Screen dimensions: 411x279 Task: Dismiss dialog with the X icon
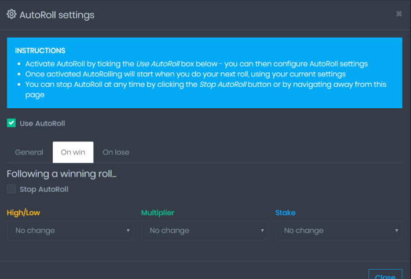point(399,14)
